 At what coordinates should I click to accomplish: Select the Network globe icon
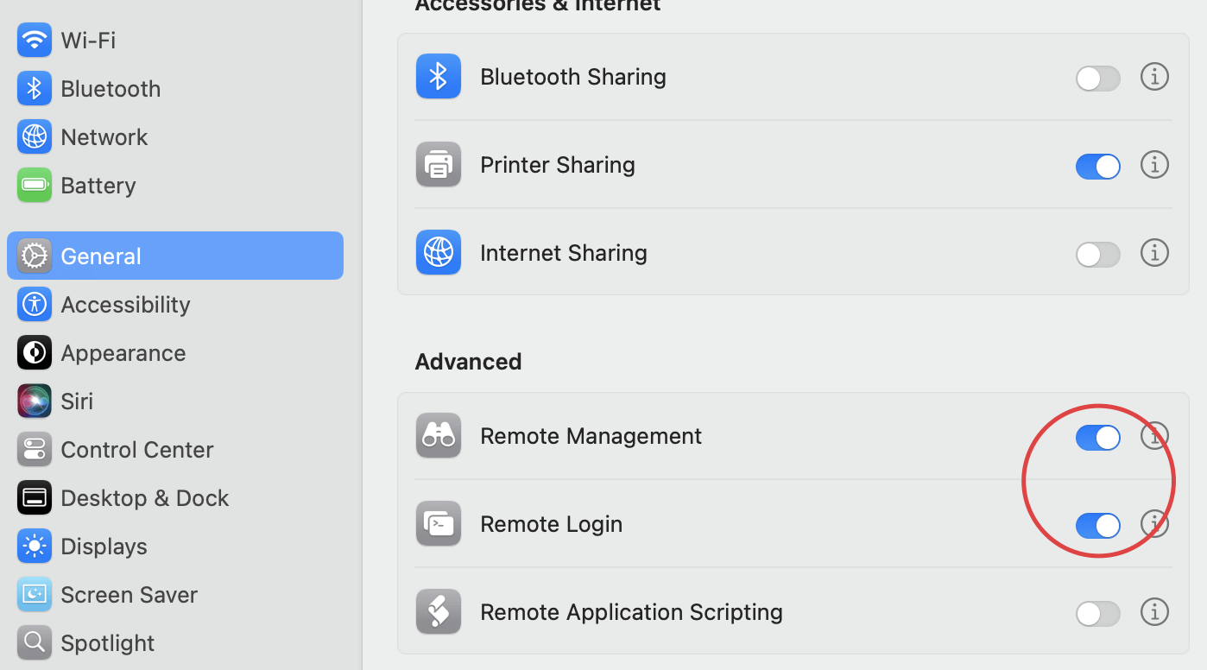point(35,137)
